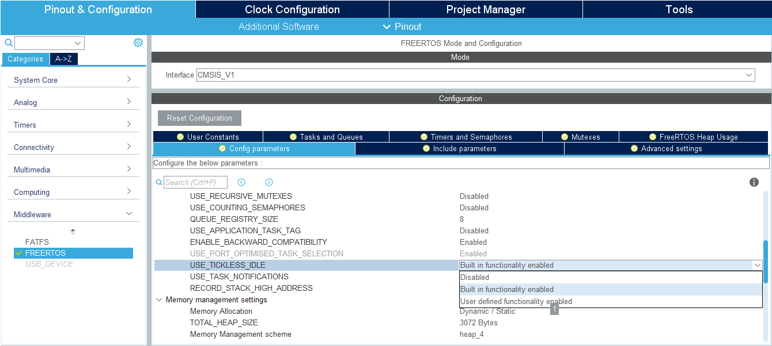This screenshot has width=772, height=346.
Task: Go to previous search result arrow
Action: point(241,182)
